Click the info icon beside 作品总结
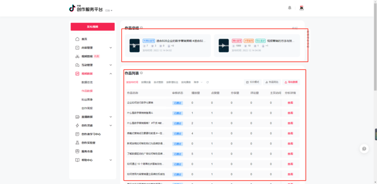Viewport: 377px width, 184px height. (x=141, y=28)
